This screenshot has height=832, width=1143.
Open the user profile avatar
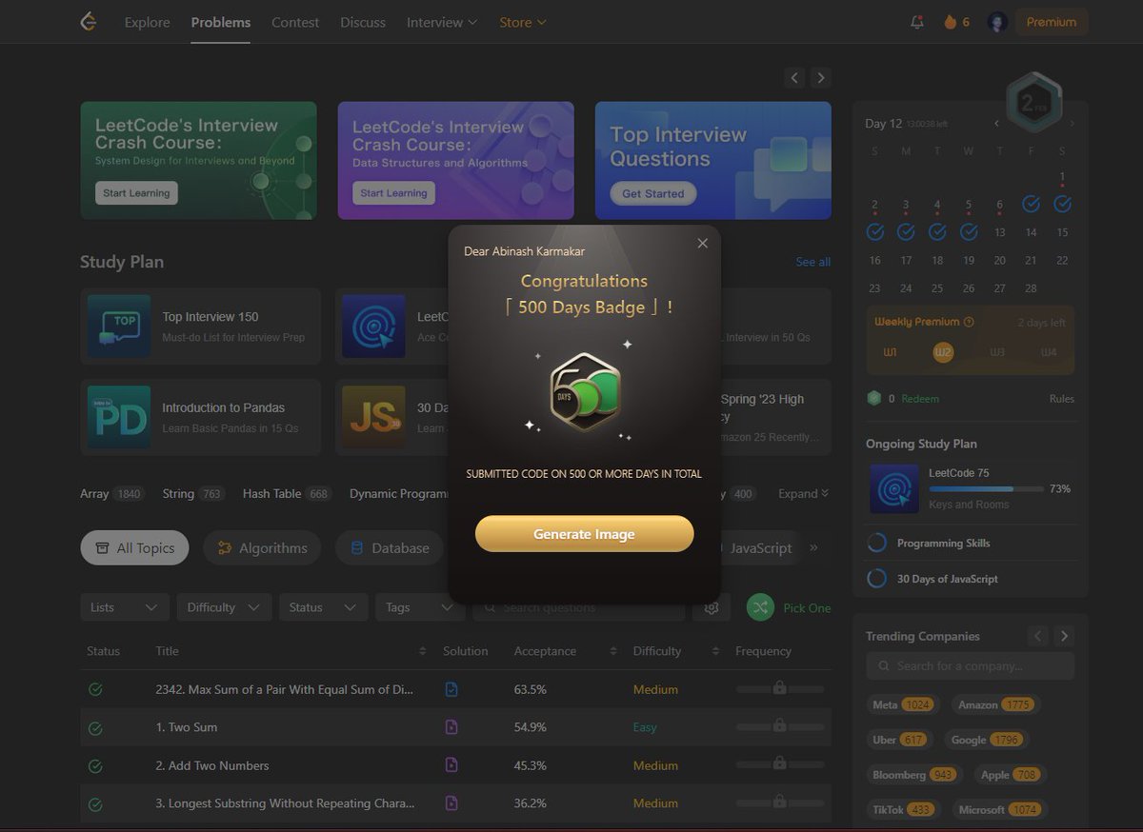pos(997,22)
